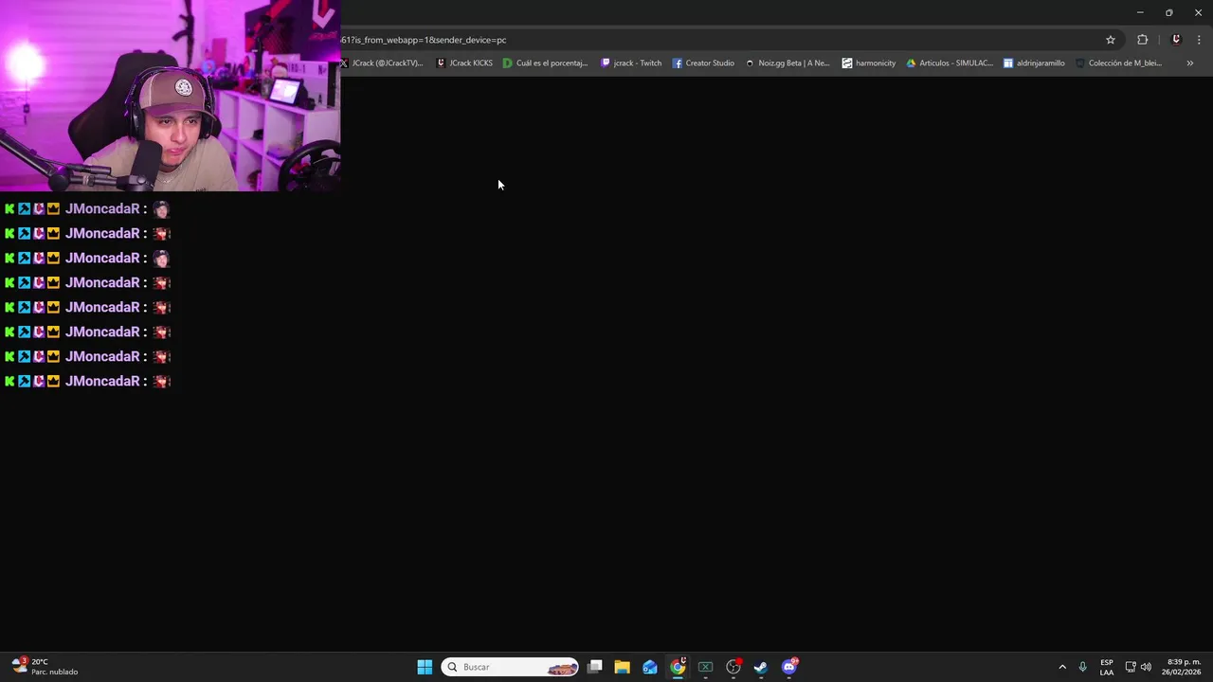This screenshot has width=1213, height=682.
Task: Click the Buscar taskbar search box
Action: click(x=510, y=667)
